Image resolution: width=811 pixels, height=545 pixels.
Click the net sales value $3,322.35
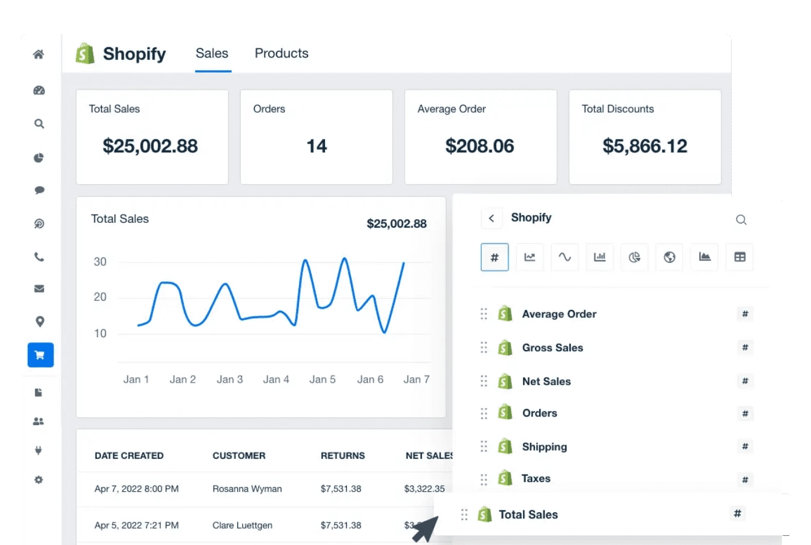tap(424, 489)
